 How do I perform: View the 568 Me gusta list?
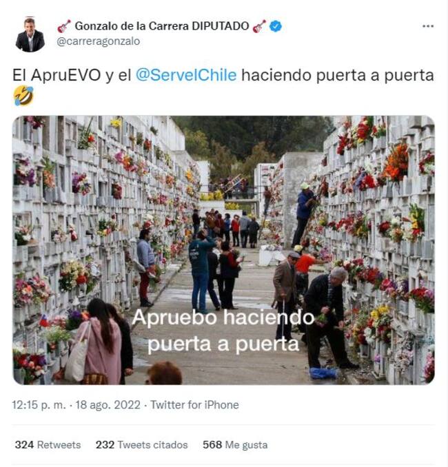click(x=235, y=445)
